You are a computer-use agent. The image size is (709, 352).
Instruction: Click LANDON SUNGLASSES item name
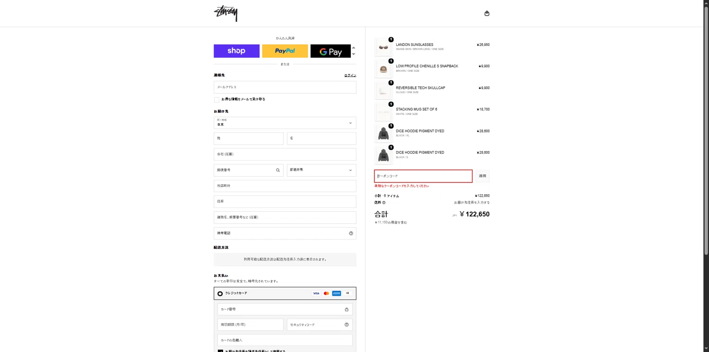pyautogui.click(x=415, y=45)
